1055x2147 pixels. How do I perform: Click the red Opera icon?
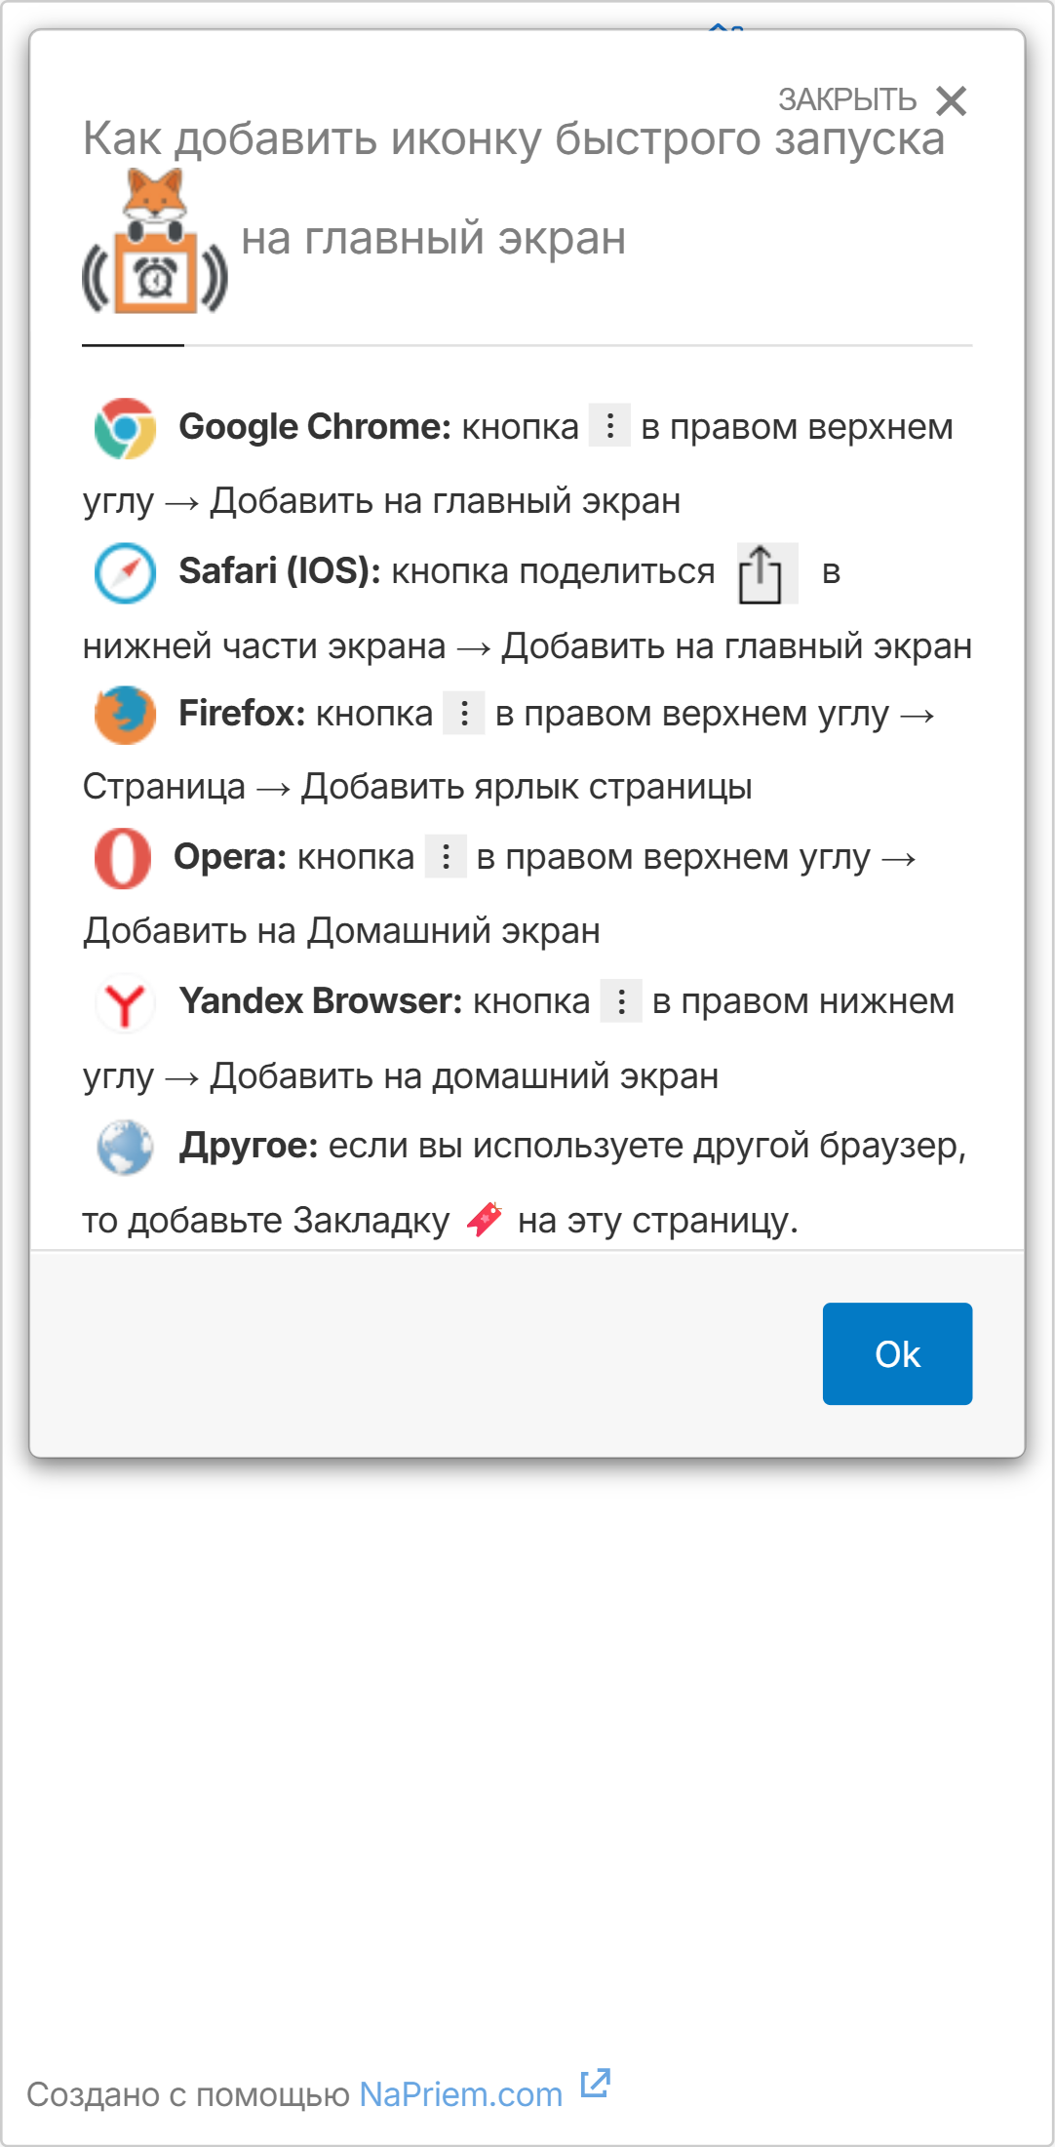coord(123,858)
